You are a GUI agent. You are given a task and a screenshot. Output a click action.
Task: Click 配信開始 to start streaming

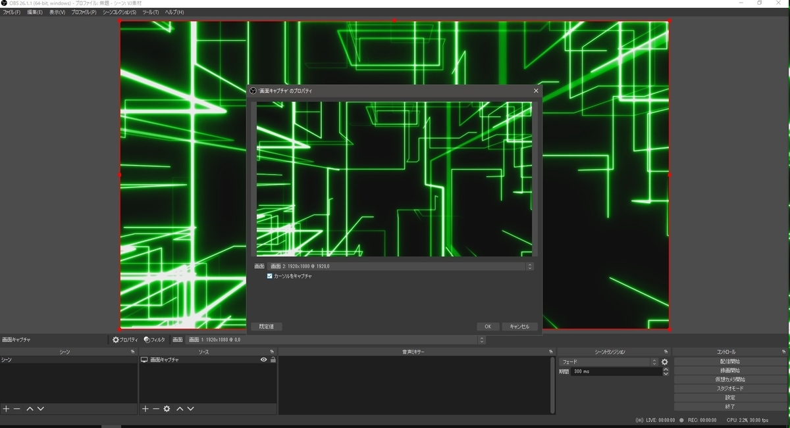click(x=730, y=362)
